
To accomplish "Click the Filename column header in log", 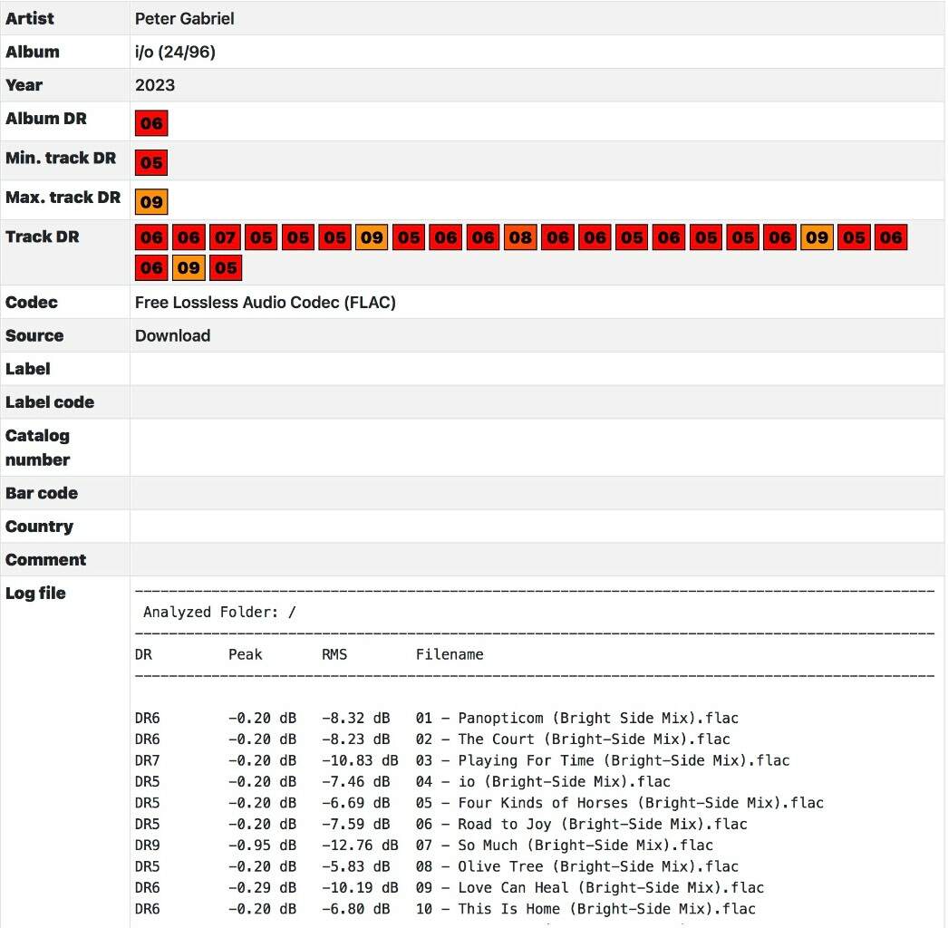I will tap(450, 654).
